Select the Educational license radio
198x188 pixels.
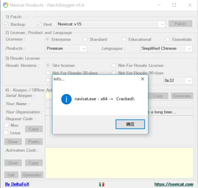pos(124,39)
